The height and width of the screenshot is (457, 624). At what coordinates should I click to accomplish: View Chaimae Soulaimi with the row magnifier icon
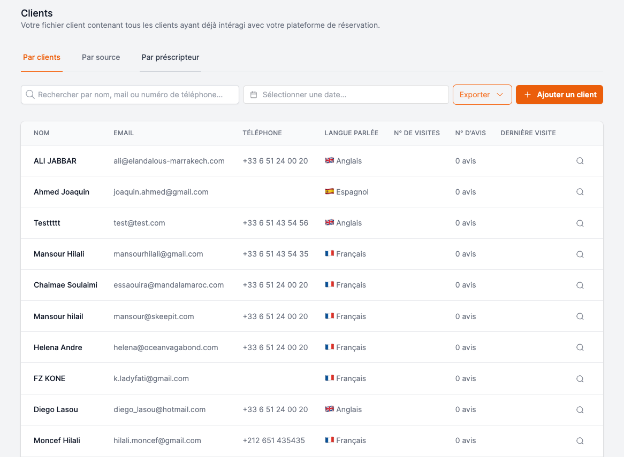tap(580, 285)
